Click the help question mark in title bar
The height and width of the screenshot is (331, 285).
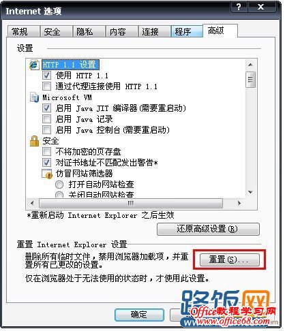pyautogui.click(x=239, y=7)
